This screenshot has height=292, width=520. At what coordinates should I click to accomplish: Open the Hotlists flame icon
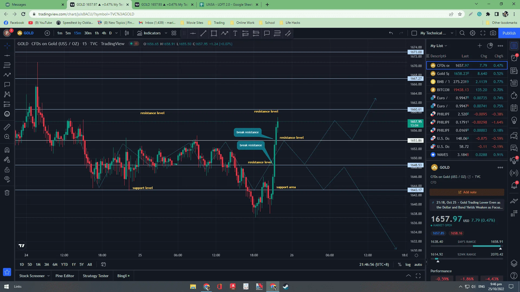pos(514,95)
